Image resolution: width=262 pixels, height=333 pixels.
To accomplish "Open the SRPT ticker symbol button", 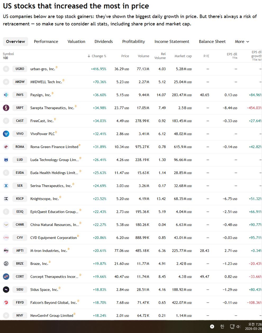I will (20, 108).
